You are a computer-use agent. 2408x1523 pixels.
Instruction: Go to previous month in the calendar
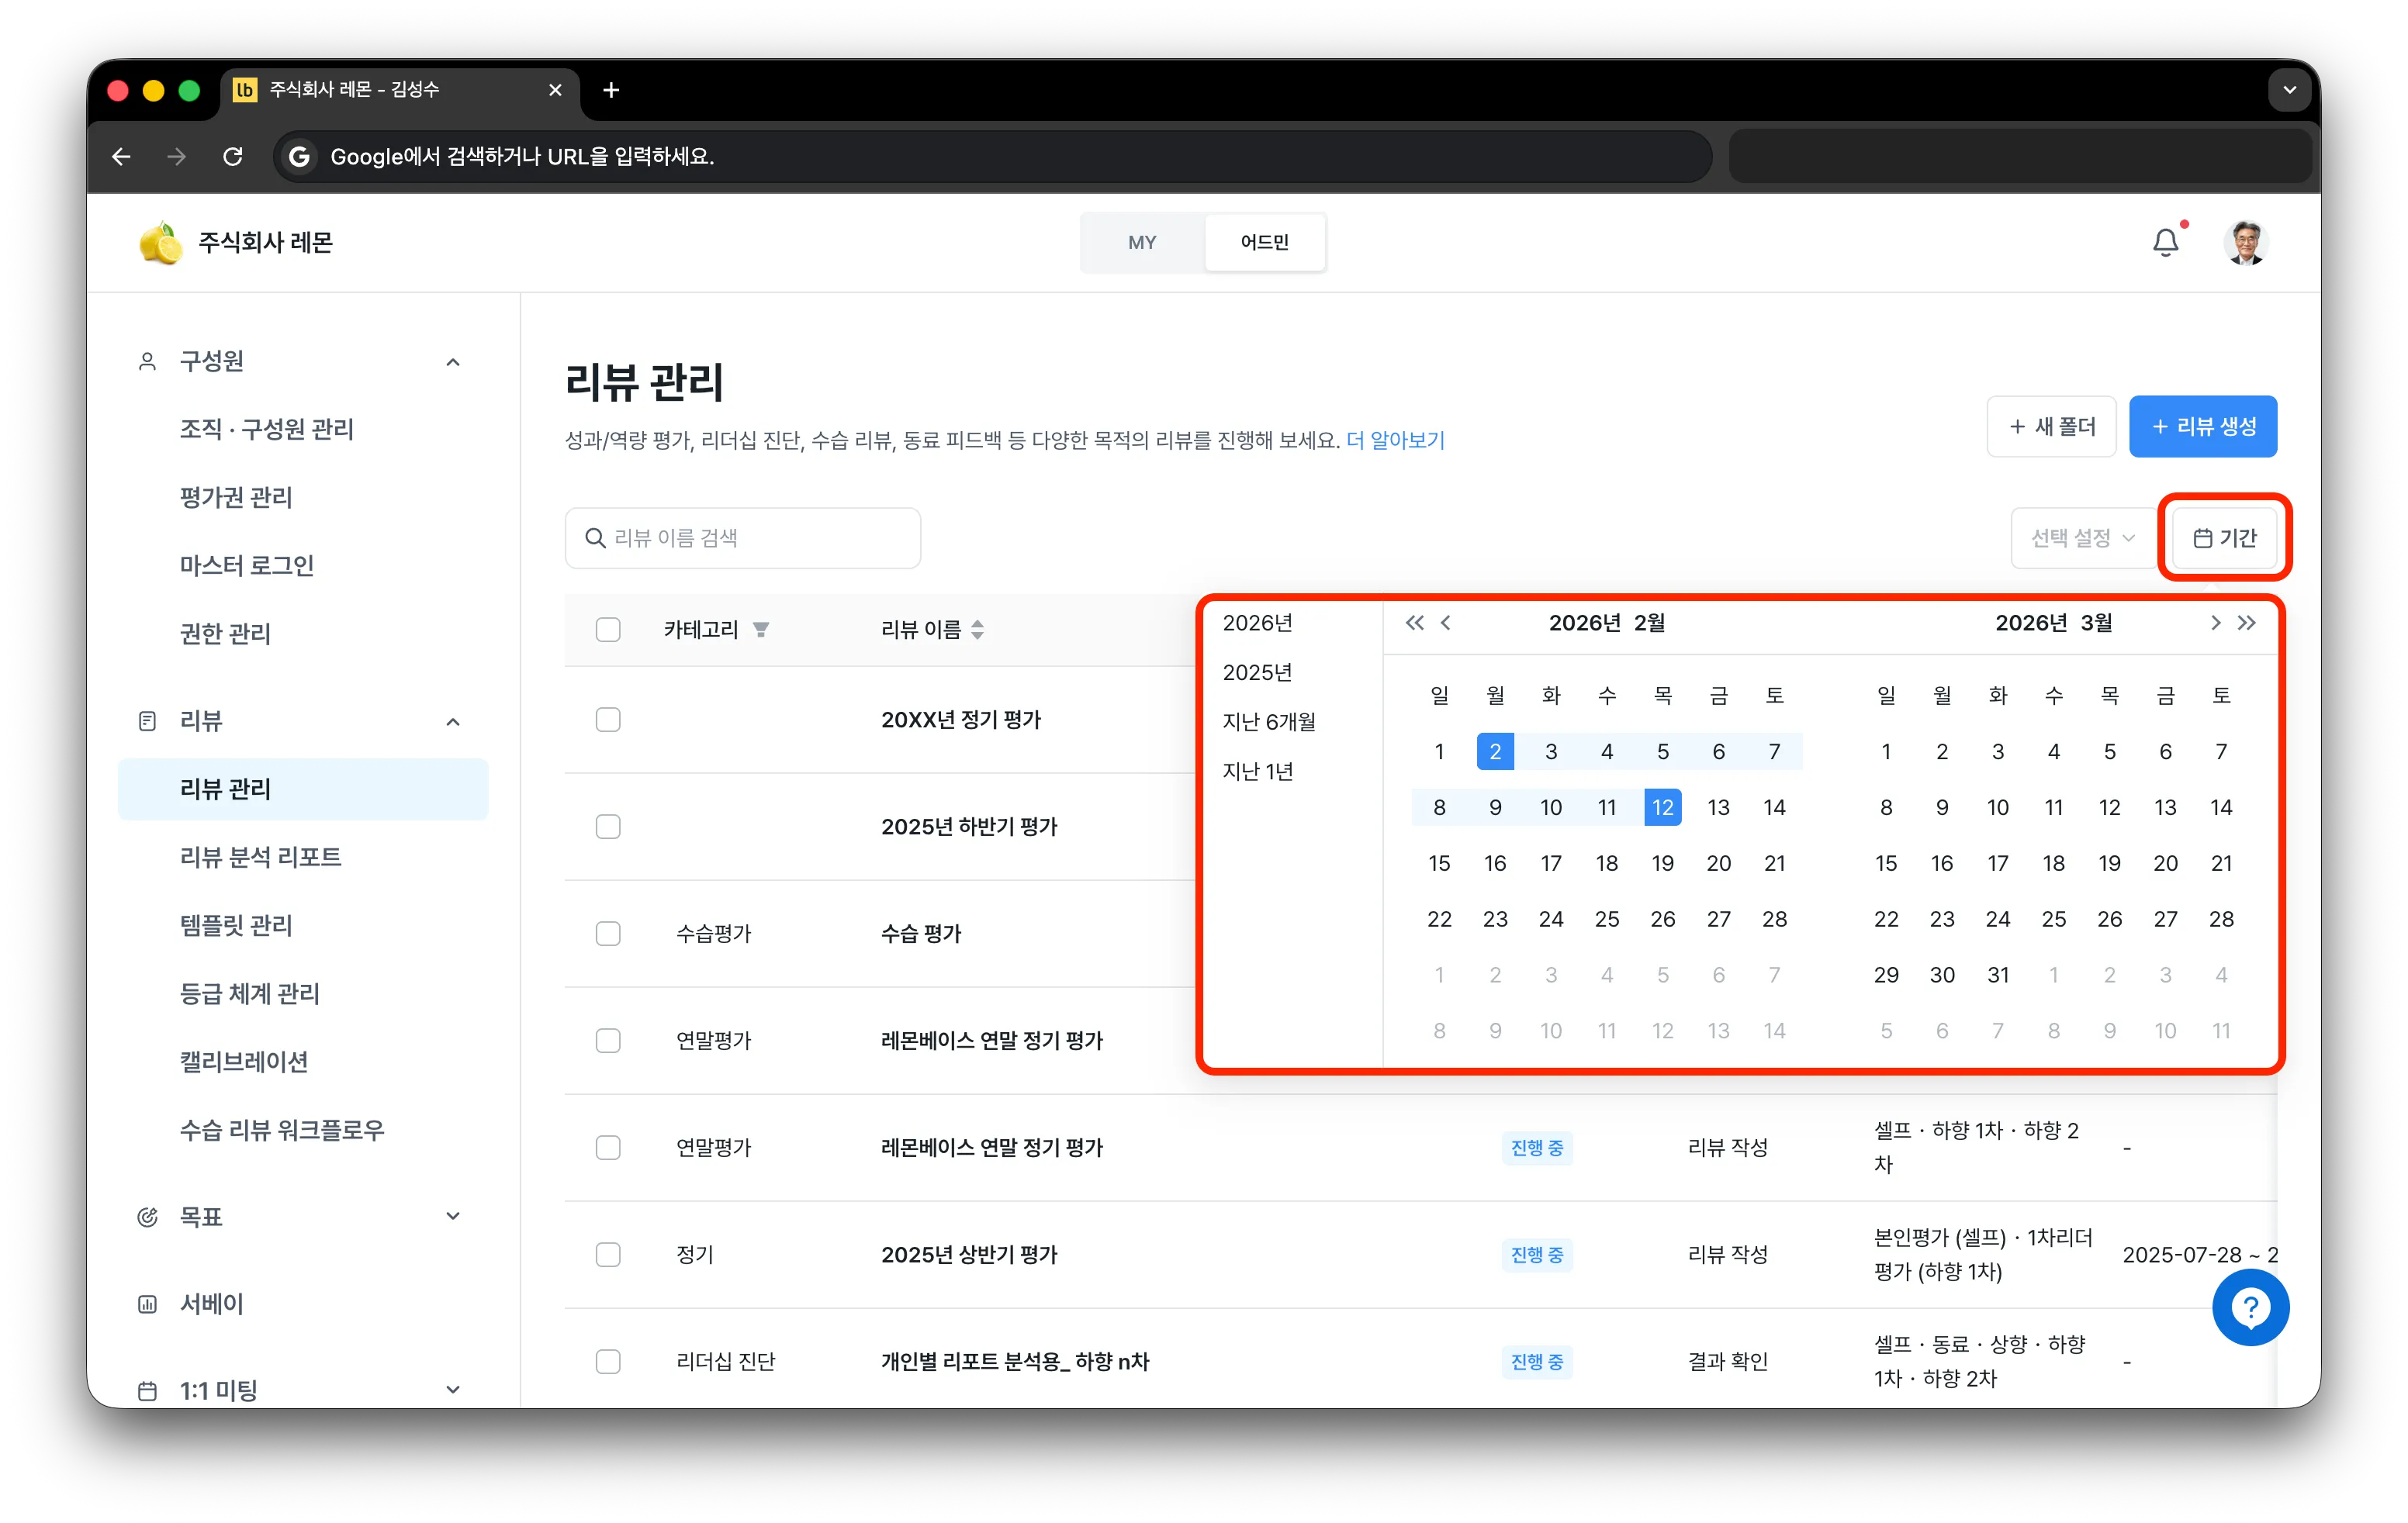coord(1446,623)
